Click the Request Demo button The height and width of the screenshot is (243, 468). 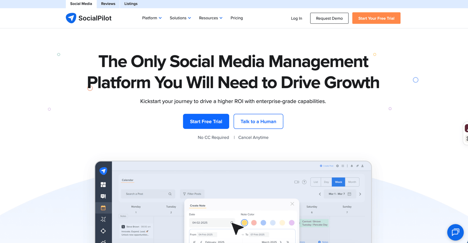click(x=329, y=18)
